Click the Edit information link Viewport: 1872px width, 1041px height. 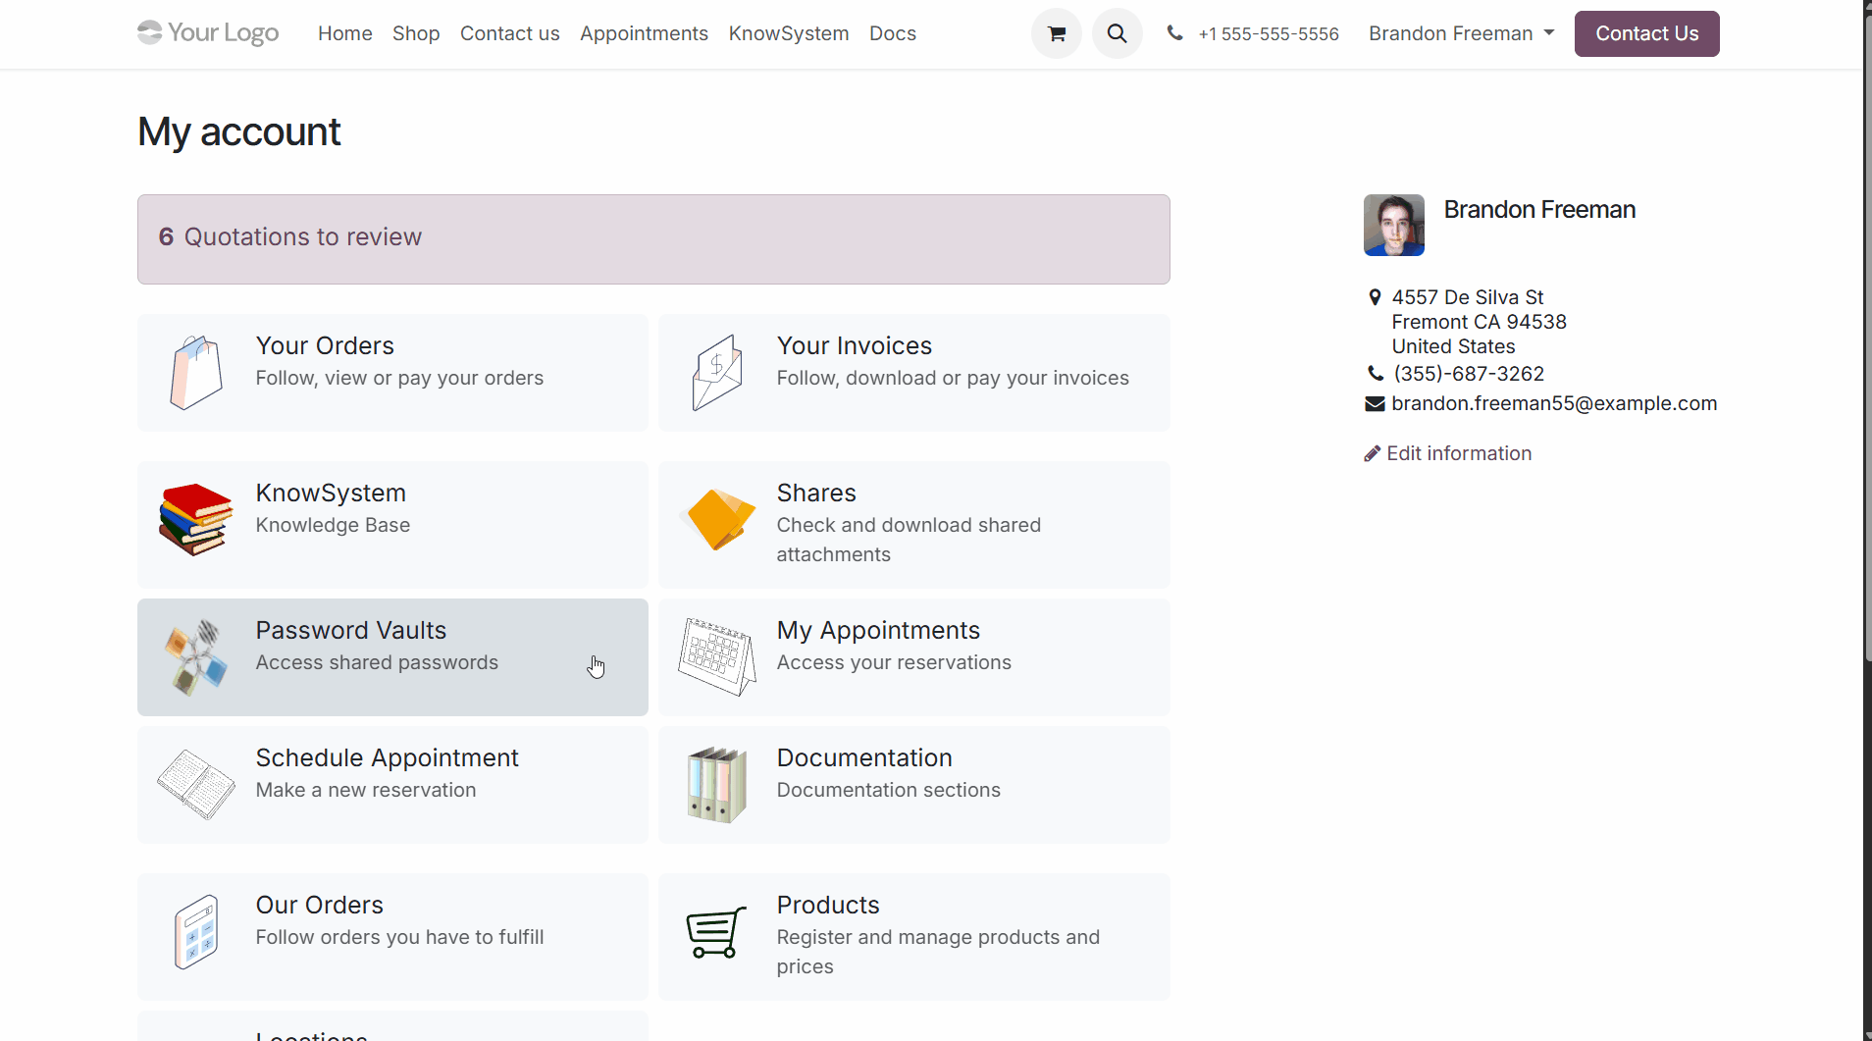pos(1458,453)
